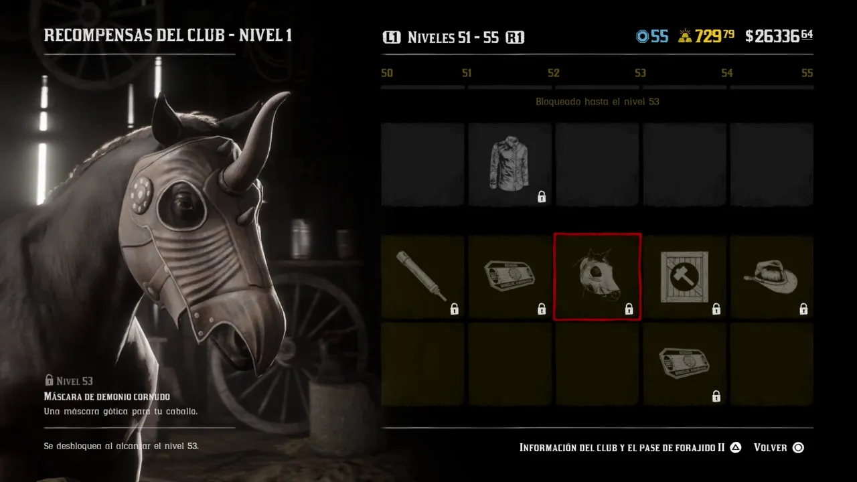Select the horned demon horse mask tile

click(597, 277)
